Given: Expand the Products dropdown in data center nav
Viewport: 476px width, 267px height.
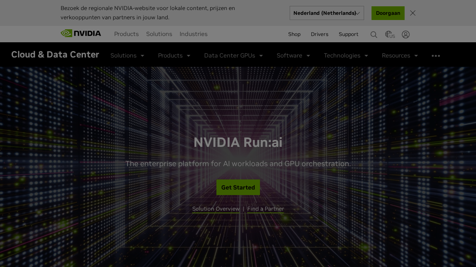Looking at the screenshot, I should pyautogui.click(x=174, y=55).
